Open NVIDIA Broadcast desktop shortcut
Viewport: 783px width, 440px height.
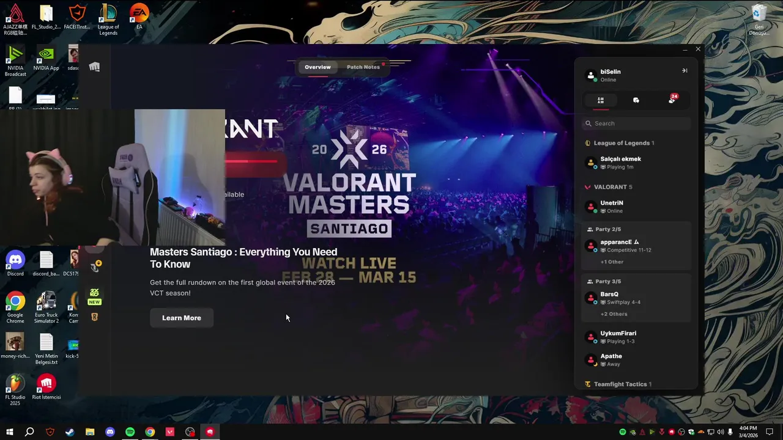click(x=15, y=61)
